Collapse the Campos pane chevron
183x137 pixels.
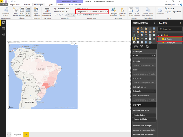click(x=181, y=23)
